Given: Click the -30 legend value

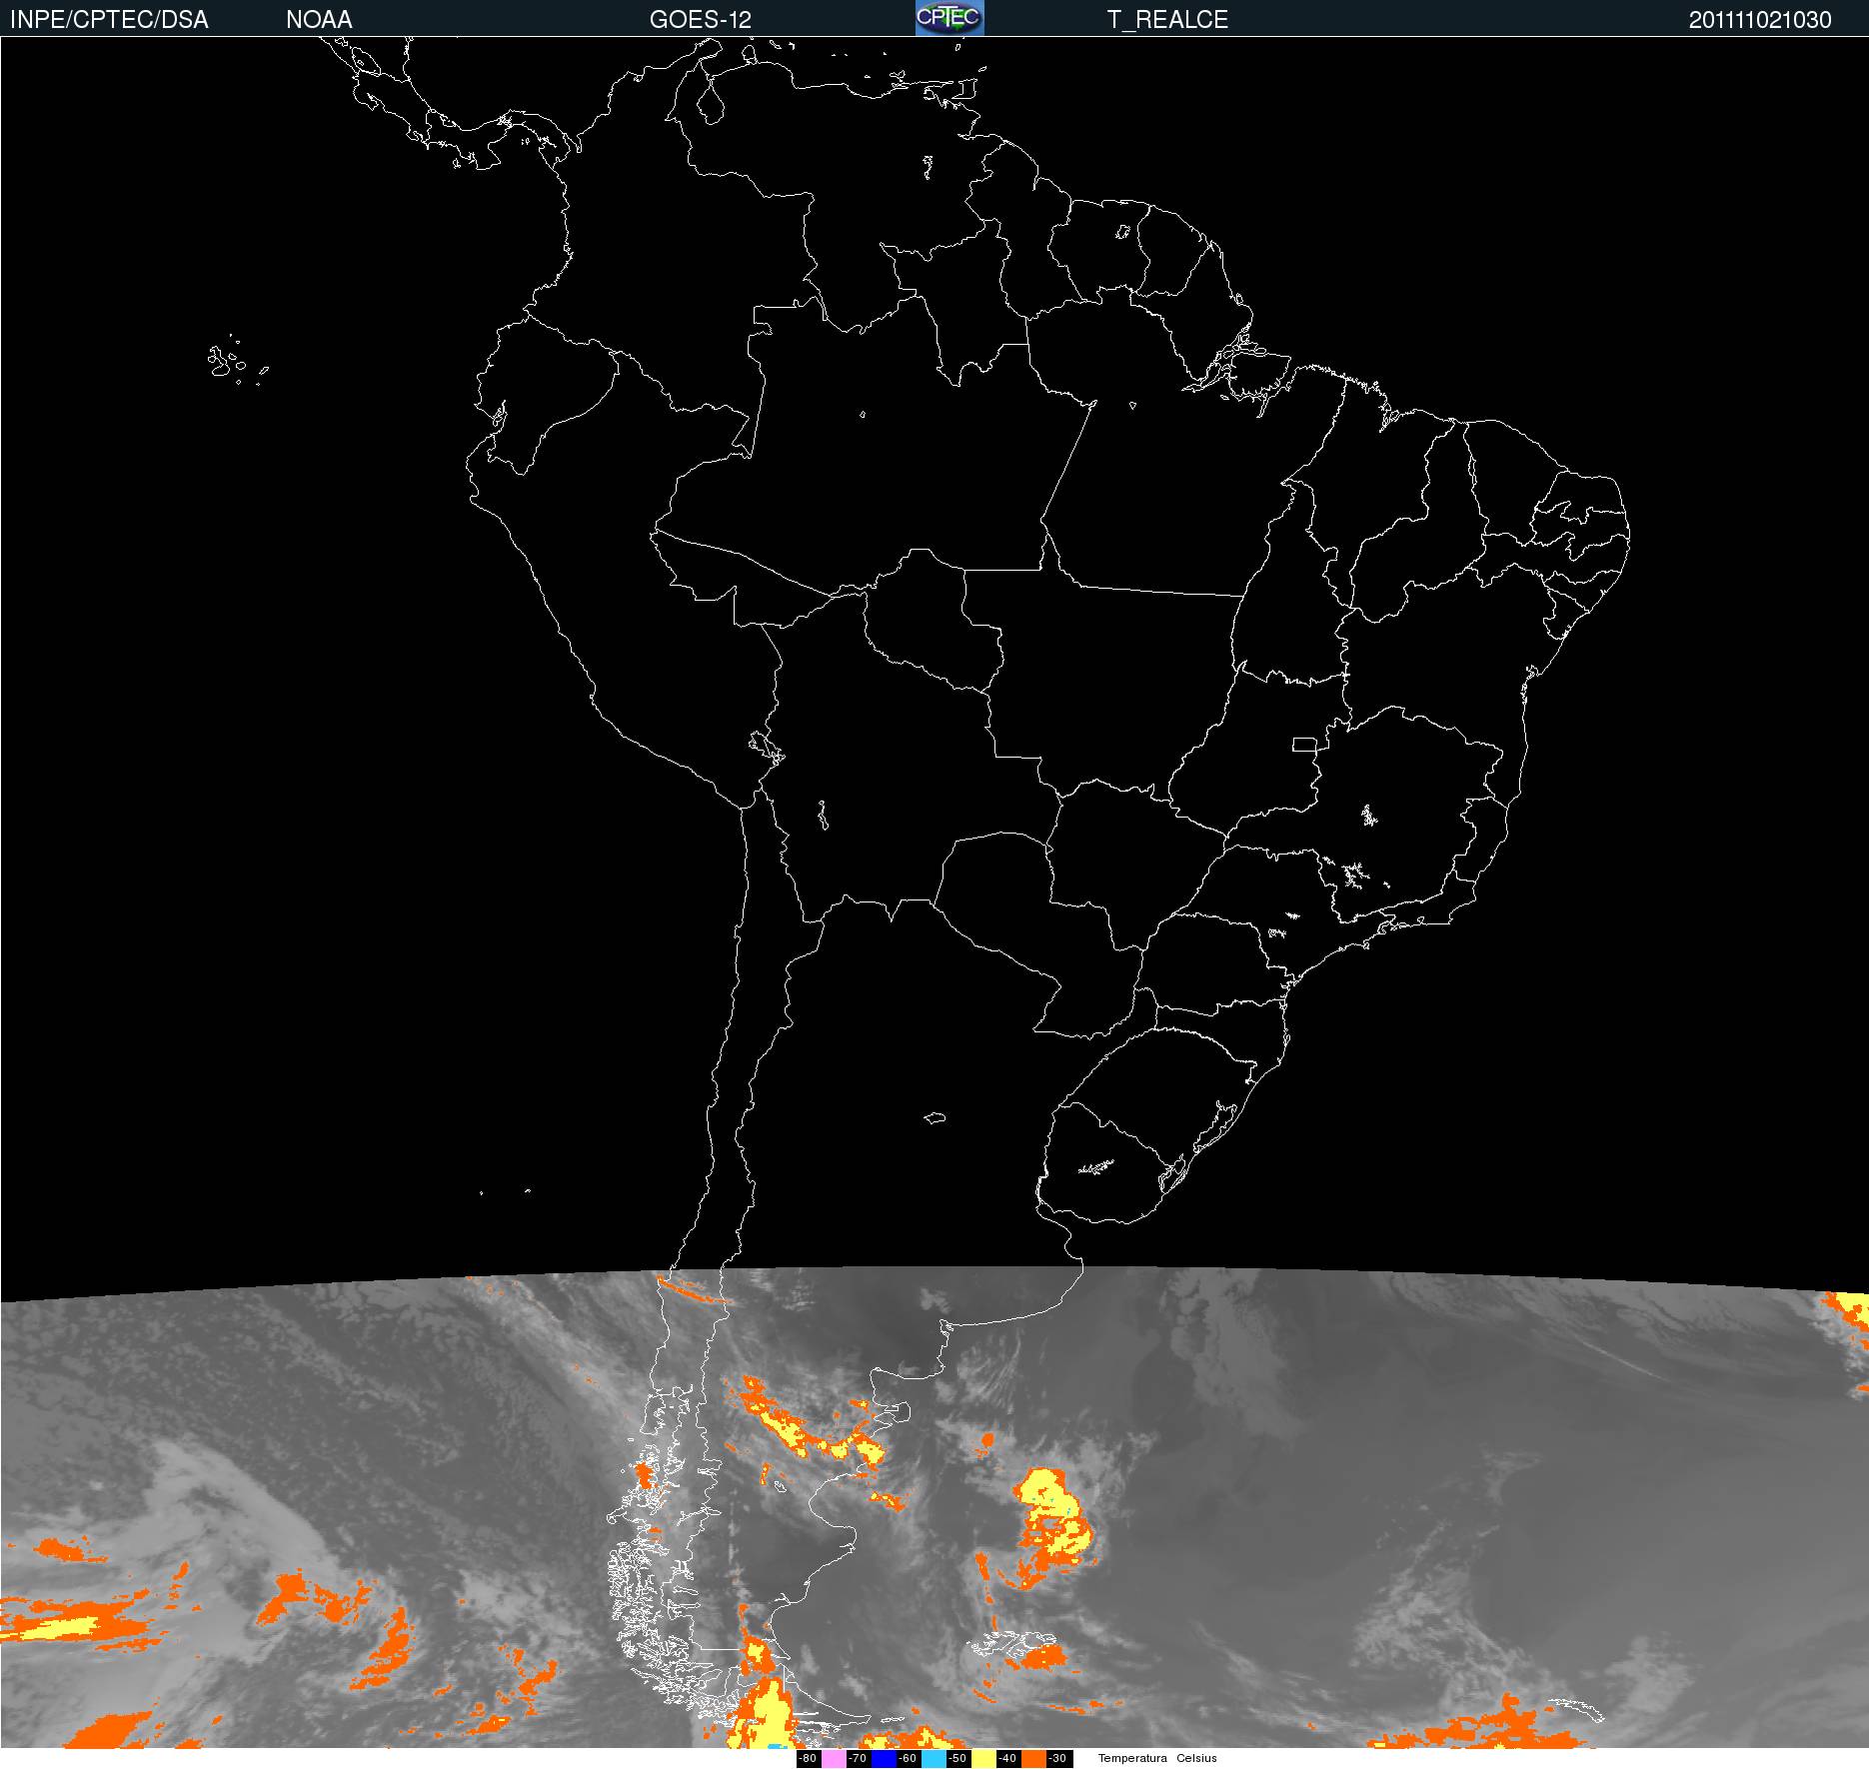Looking at the screenshot, I should pyautogui.click(x=1057, y=1759).
